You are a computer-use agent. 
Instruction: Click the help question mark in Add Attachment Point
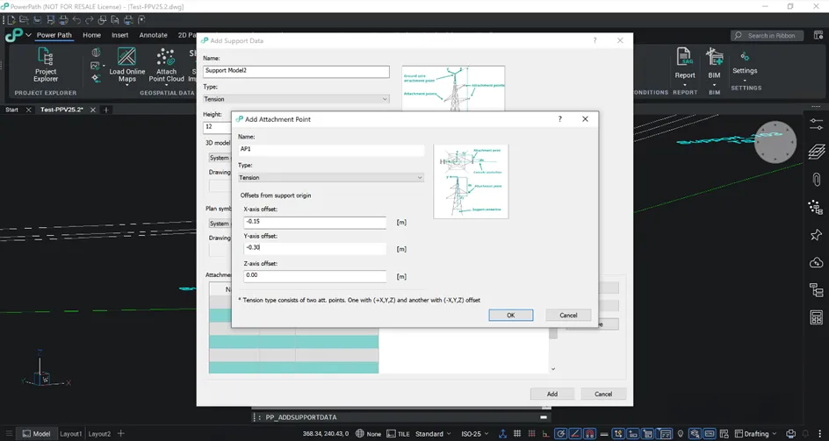click(x=560, y=119)
